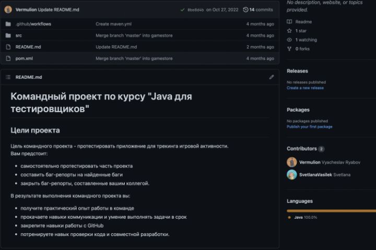Click the Java language bar
The width and height of the screenshot is (376, 250).
331,210
